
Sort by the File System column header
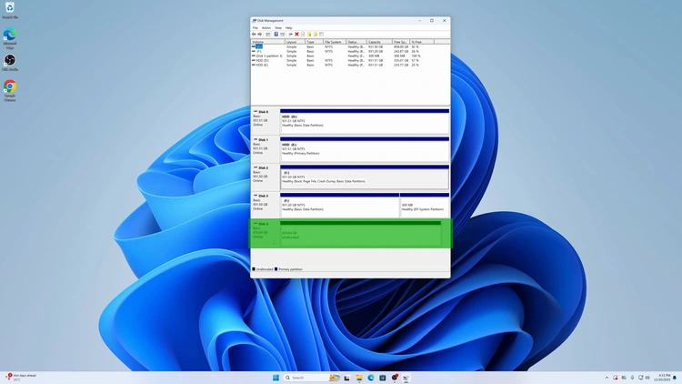pyautogui.click(x=335, y=42)
